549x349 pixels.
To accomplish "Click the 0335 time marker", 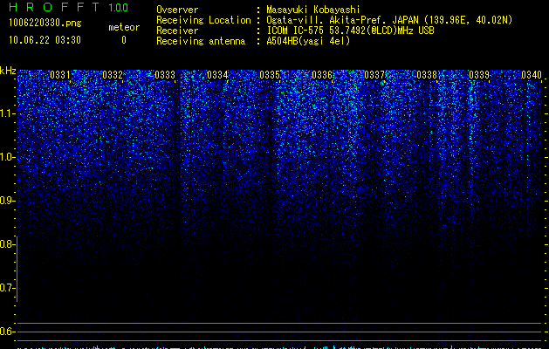I will [270, 75].
